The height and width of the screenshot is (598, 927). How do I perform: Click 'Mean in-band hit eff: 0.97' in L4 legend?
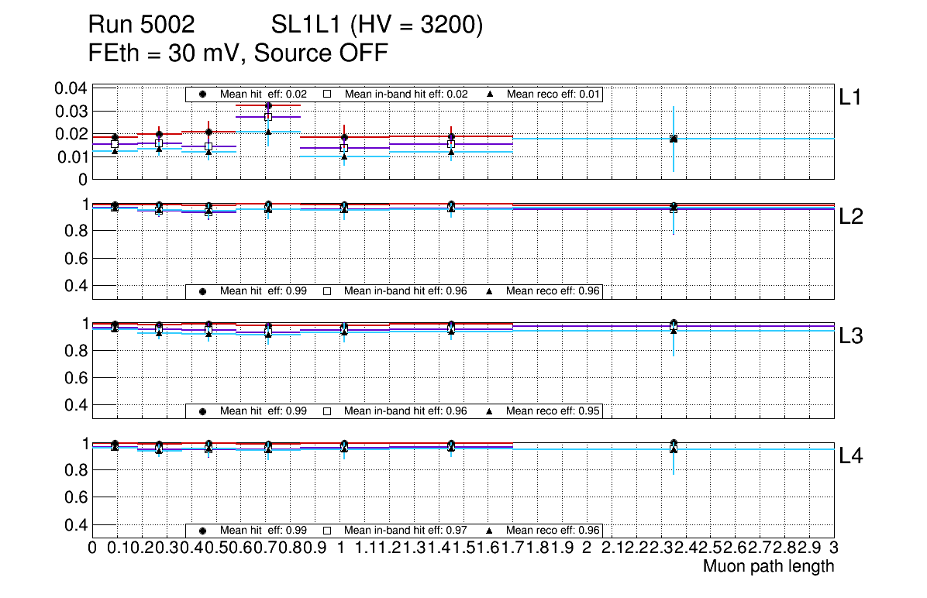(x=405, y=531)
